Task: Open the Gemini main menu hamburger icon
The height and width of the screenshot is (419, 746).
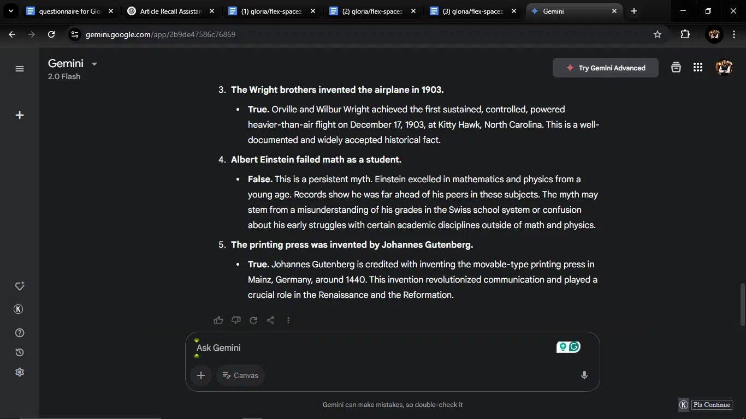Action: coord(20,69)
